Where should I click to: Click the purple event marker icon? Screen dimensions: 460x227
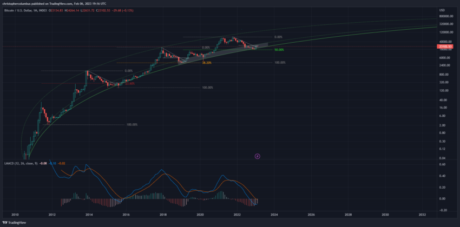[x=258, y=156]
